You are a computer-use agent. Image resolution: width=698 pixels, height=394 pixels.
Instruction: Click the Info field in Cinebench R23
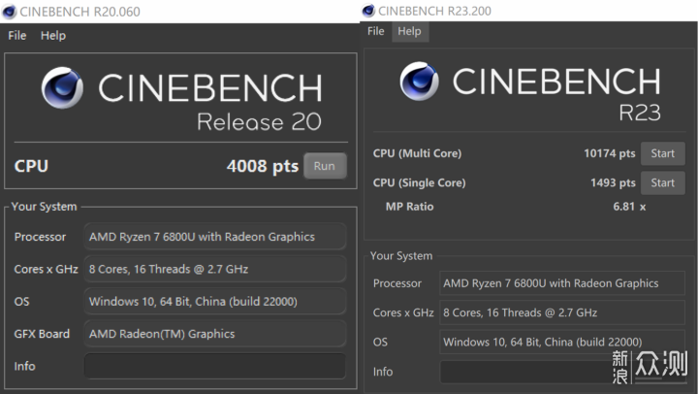(x=562, y=372)
